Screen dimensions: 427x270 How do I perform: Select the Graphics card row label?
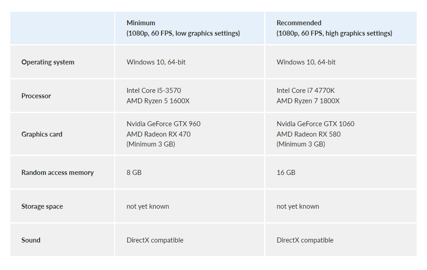coord(42,134)
